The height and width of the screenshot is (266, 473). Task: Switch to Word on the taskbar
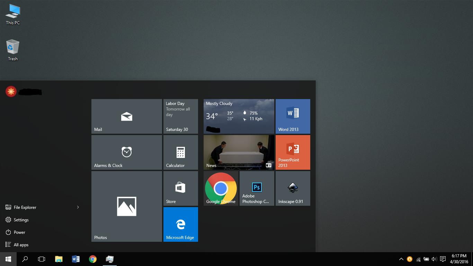[x=76, y=259]
